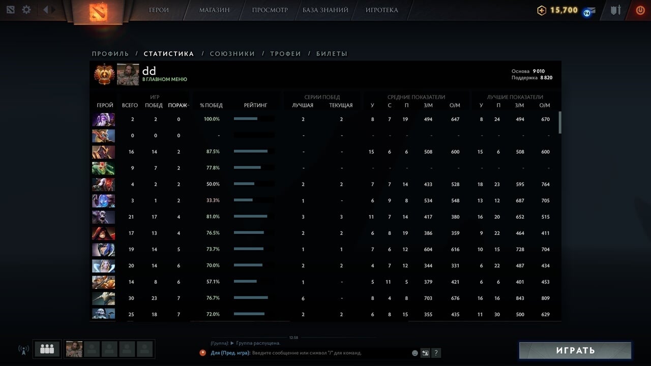The width and height of the screenshot is (651, 366).
Task: Click the stats table vertical scrollbar
Action: pyautogui.click(x=560, y=122)
